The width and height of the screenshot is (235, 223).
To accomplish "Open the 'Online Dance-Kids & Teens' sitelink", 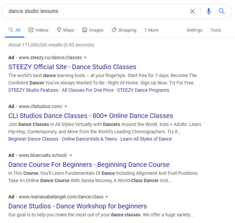I will [89, 139].
